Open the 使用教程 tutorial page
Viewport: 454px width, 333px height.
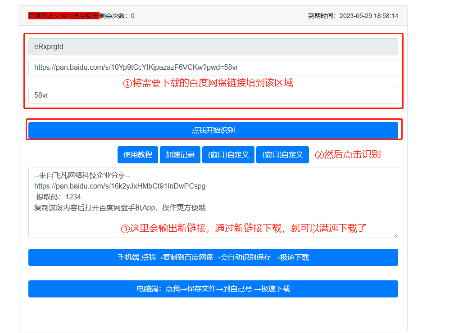(138, 154)
